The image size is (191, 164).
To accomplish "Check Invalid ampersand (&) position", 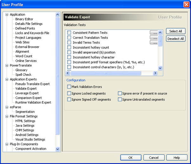I will coord(69,52).
